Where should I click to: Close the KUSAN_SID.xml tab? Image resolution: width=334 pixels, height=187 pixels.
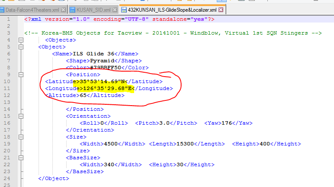[115, 10]
